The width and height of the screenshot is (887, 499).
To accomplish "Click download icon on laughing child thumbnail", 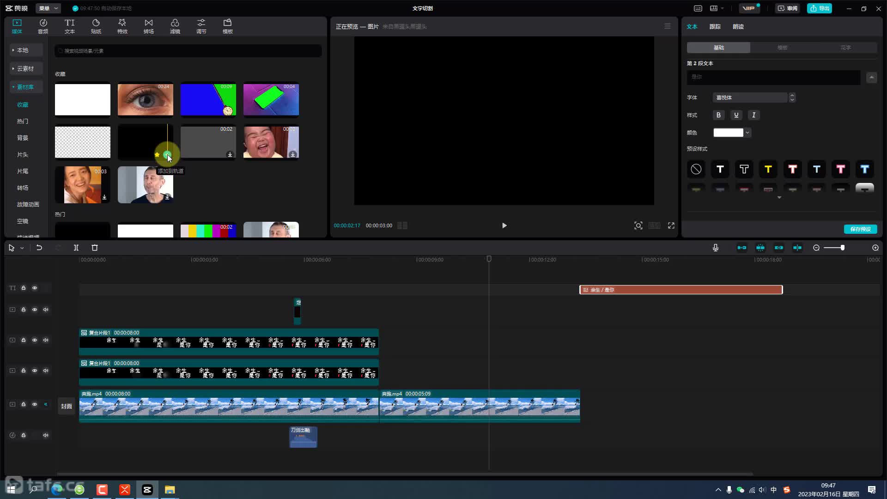I will tap(293, 154).
